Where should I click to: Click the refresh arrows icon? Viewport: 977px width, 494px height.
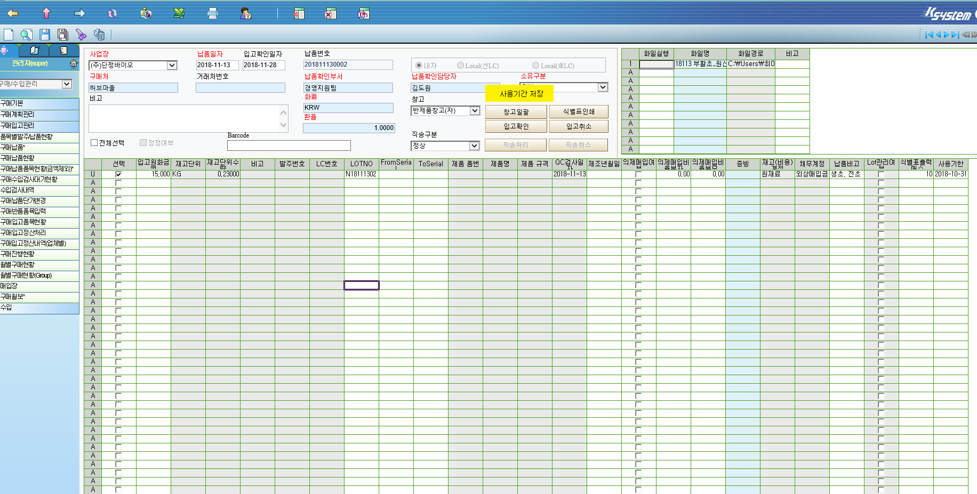click(x=113, y=13)
